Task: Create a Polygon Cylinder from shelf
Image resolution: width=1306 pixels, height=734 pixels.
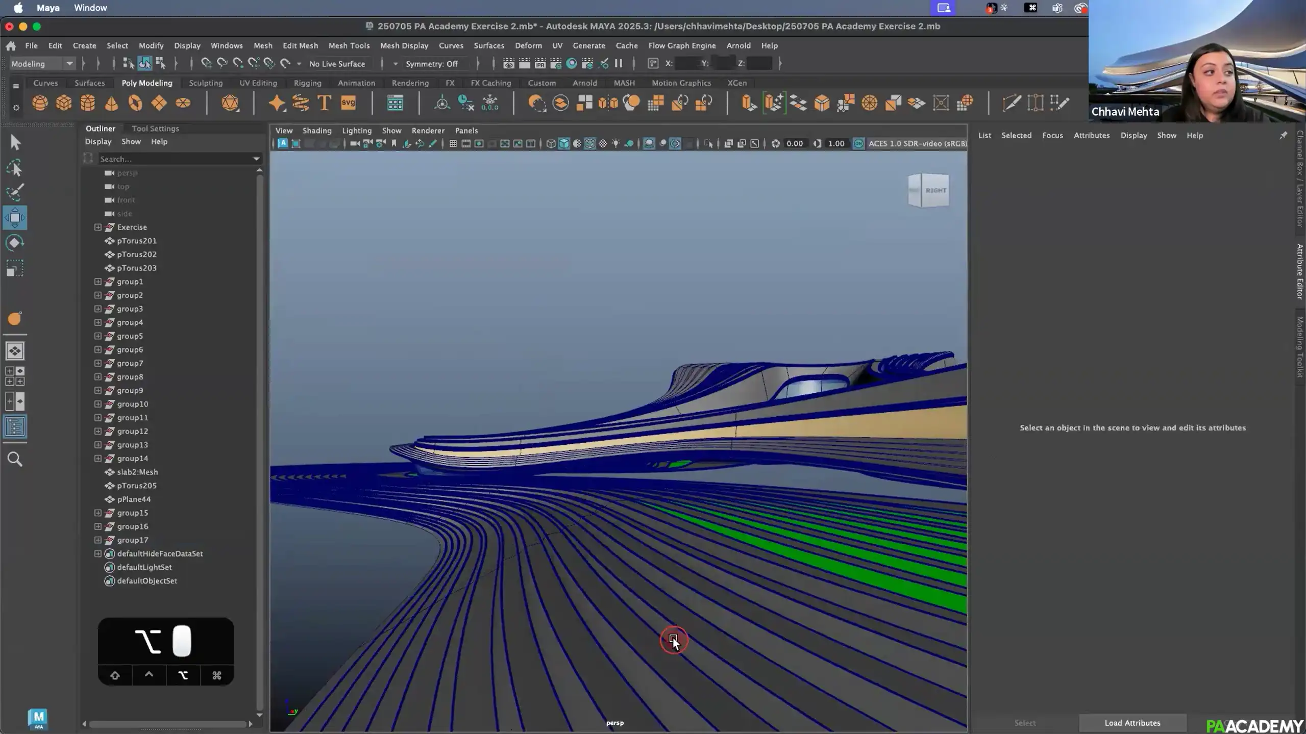Action: tap(88, 103)
